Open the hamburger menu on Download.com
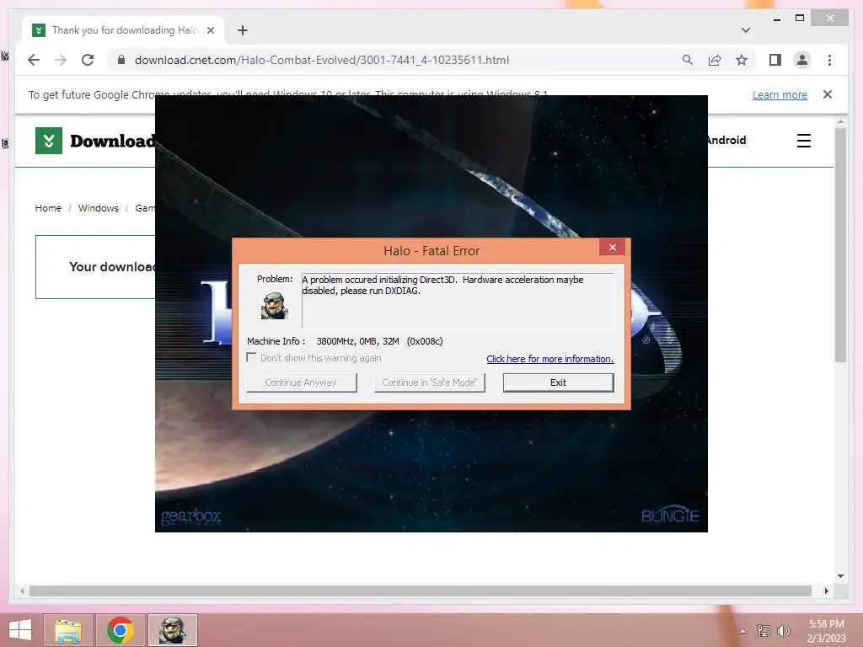Image resolution: width=863 pixels, height=647 pixels. 803,141
